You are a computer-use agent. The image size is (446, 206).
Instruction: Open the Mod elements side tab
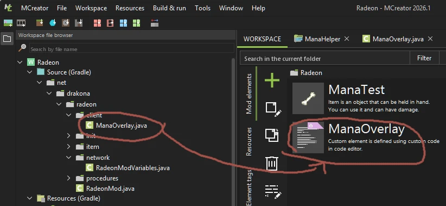pyautogui.click(x=249, y=93)
